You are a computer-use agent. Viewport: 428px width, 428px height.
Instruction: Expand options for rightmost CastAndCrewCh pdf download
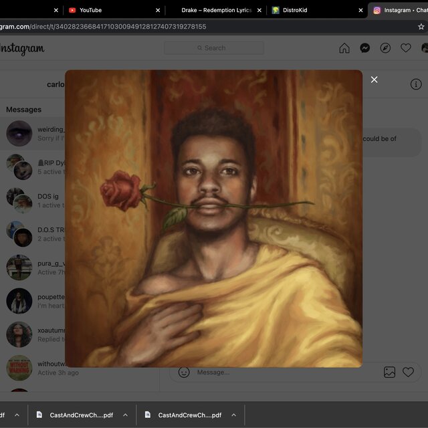point(233,415)
